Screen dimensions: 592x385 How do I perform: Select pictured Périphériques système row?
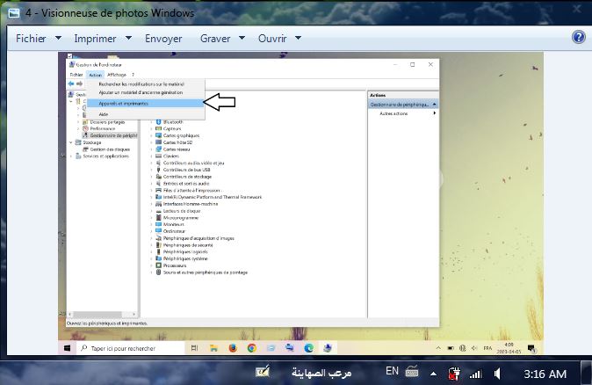(x=182, y=258)
